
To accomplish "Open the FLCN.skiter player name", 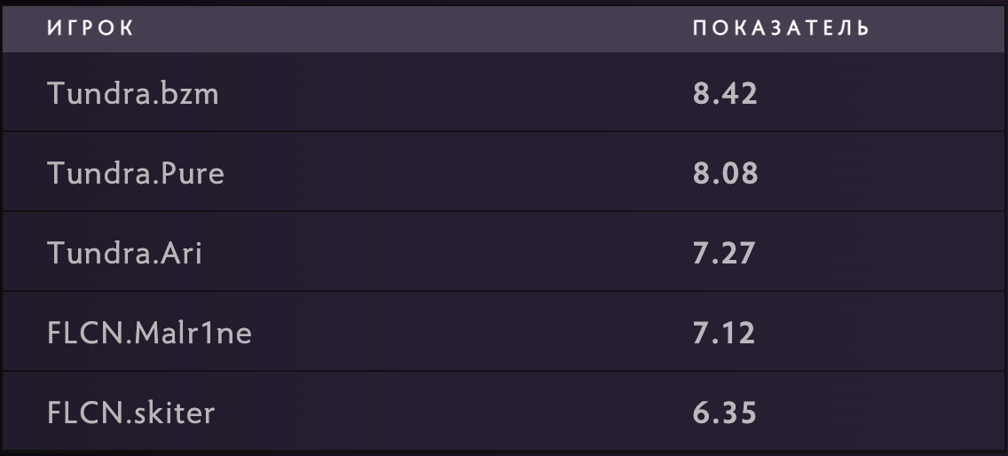I will point(131,413).
